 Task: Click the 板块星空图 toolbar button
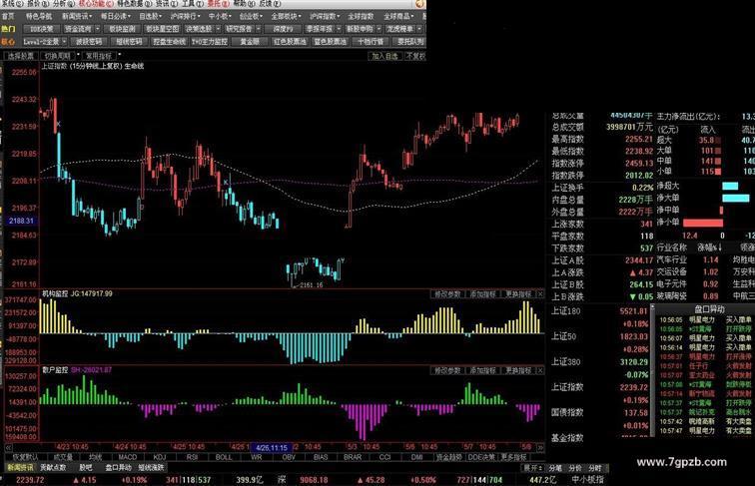coord(162,29)
